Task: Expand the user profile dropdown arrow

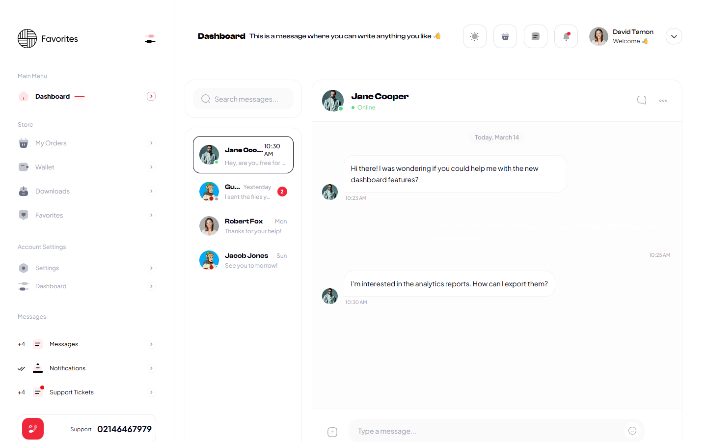Action: (674, 36)
